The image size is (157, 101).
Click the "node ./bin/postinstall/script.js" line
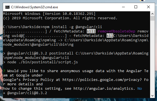click(x=43, y=62)
